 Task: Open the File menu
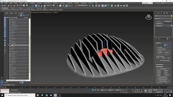pos(2,3)
